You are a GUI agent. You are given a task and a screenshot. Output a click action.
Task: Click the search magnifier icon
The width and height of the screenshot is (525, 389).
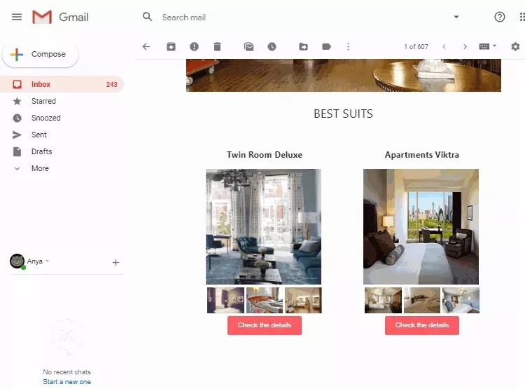click(x=147, y=17)
